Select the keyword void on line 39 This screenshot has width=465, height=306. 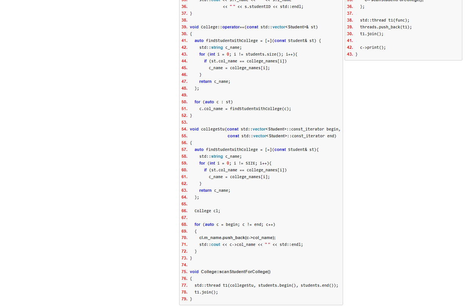pyautogui.click(x=194, y=27)
